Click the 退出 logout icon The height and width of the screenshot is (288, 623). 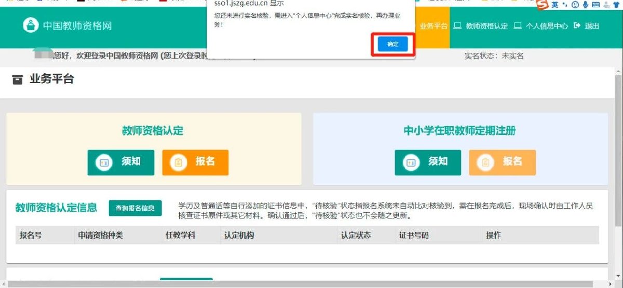tap(577, 25)
